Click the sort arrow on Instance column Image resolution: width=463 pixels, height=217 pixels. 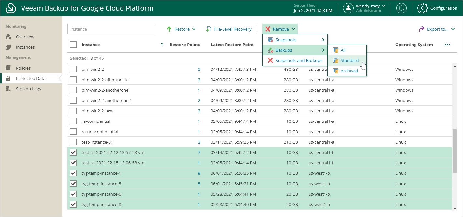point(162,45)
